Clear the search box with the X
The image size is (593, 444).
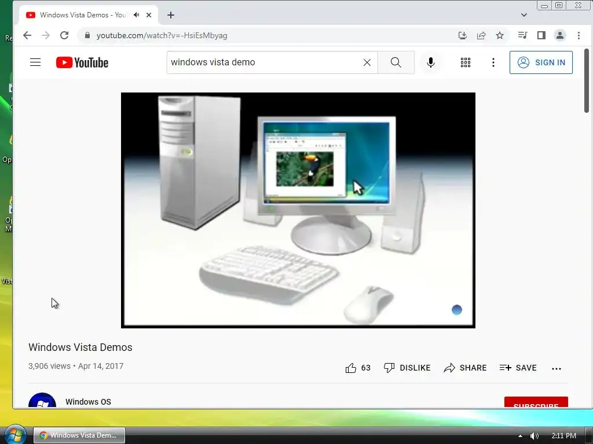pyautogui.click(x=367, y=62)
